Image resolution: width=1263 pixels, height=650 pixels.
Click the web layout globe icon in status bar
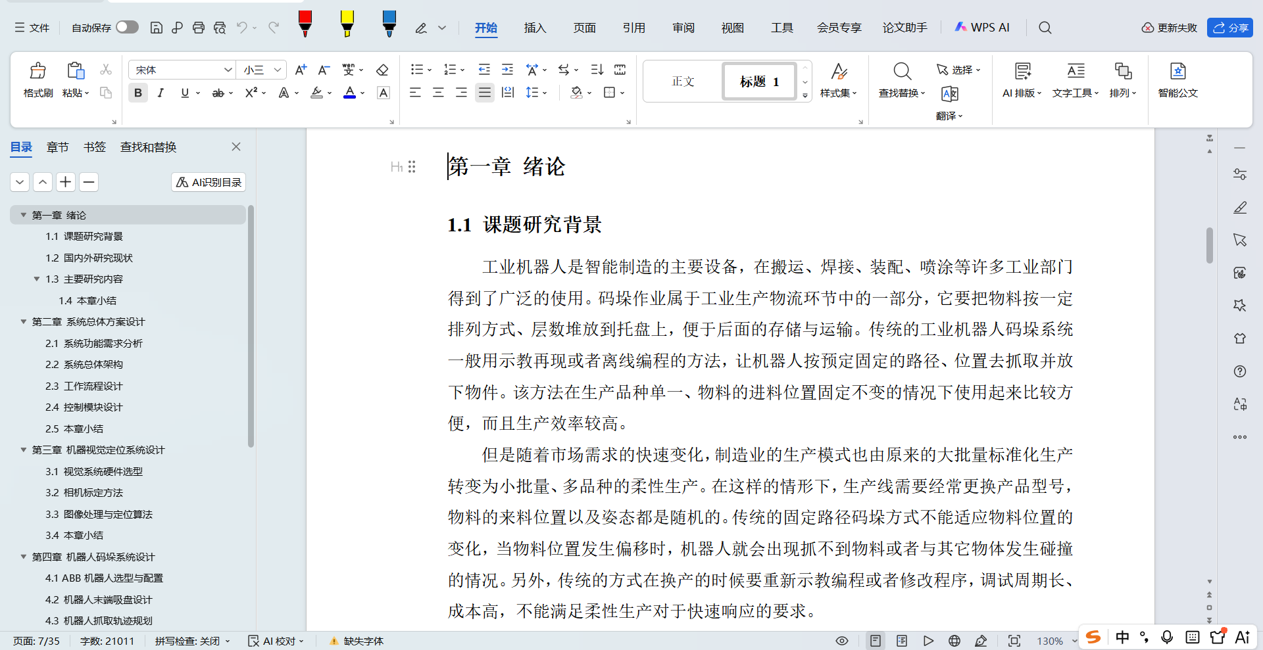pyautogui.click(x=954, y=641)
